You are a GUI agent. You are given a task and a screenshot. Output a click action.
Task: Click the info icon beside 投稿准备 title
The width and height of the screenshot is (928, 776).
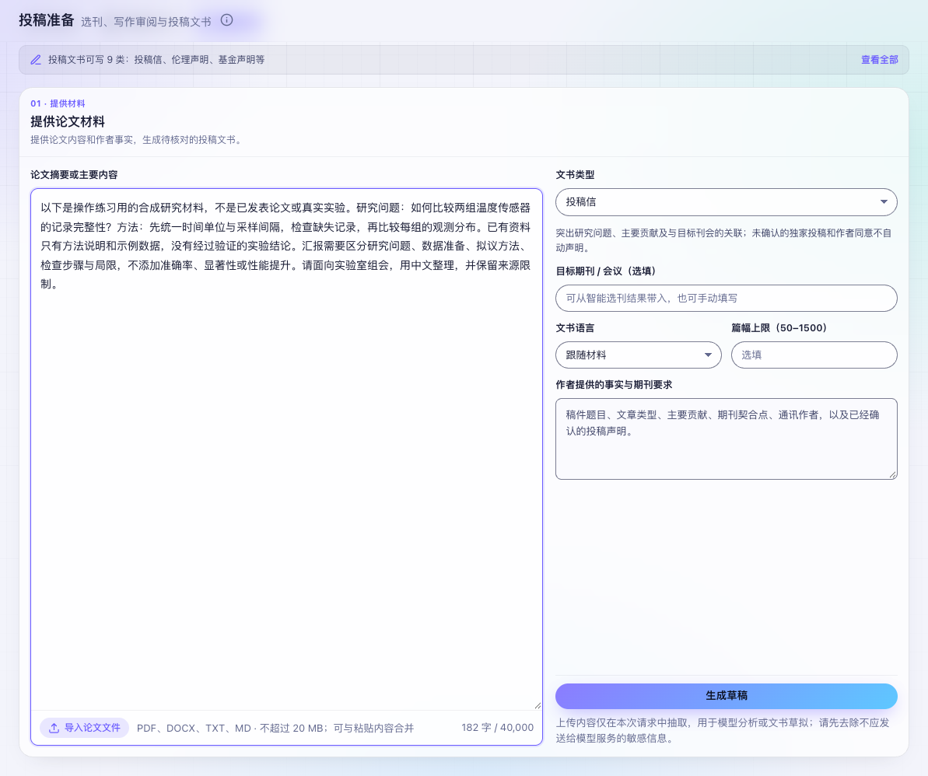click(226, 20)
